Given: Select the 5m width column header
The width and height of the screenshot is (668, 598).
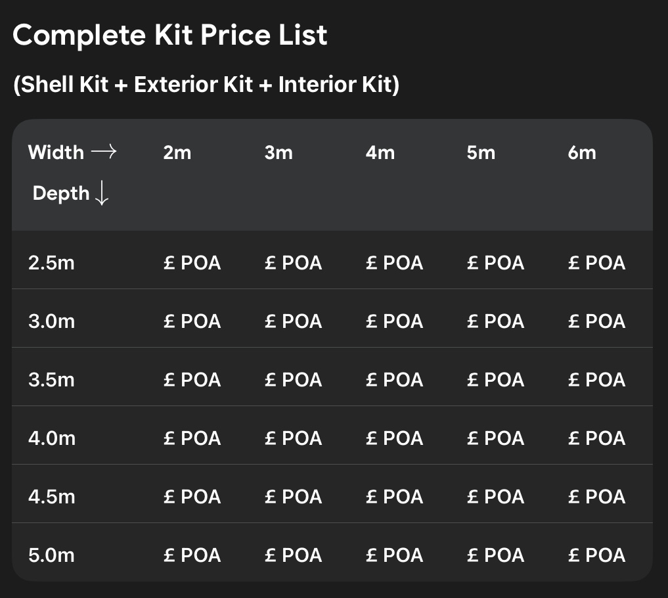Looking at the screenshot, I should tap(481, 152).
